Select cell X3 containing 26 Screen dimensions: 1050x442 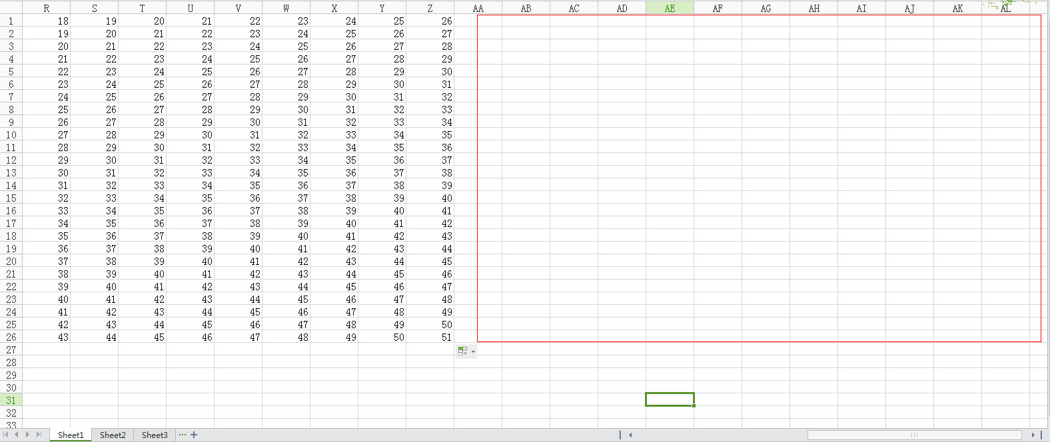point(334,46)
